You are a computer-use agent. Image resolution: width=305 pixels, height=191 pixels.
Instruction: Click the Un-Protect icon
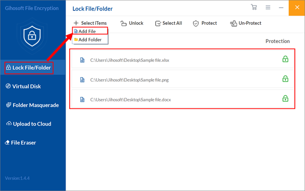[233, 23]
